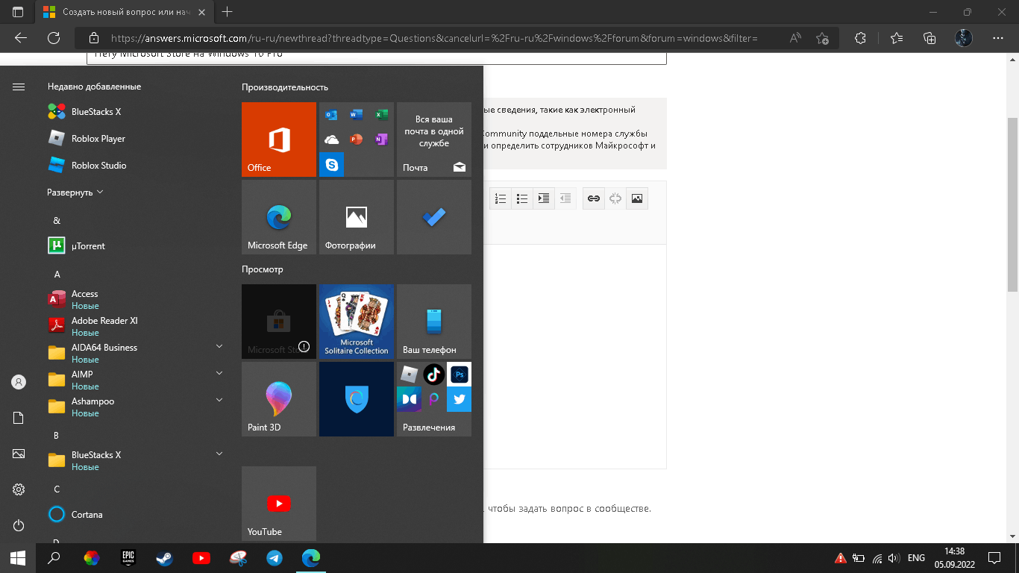
Task: Insert bulleted list in the editor toolbar
Action: [522, 198]
